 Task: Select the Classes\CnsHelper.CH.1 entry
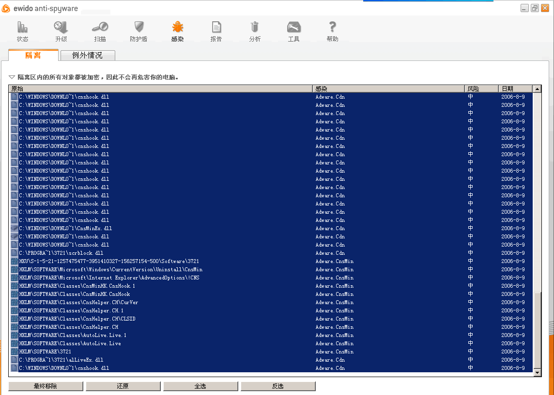[x=271, y=310]
